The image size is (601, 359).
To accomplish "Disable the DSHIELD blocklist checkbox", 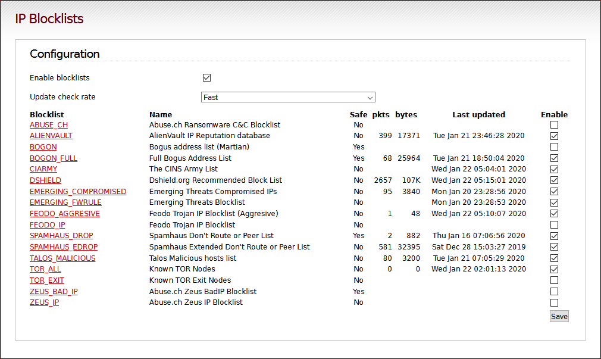I will [554, 180].
